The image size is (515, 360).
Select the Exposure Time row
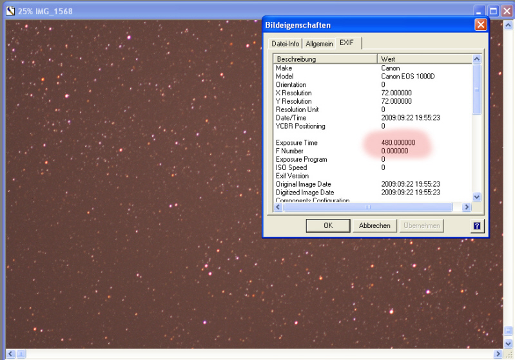coord(296,142)
